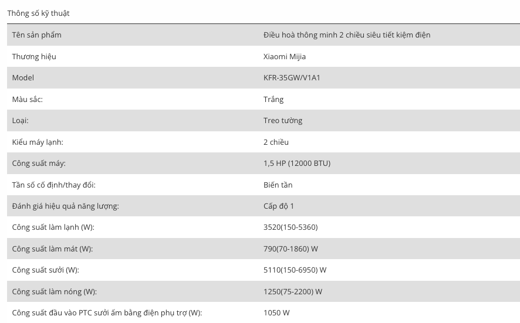Click the "Tên sản phẩm" row label

pos(36,35)
